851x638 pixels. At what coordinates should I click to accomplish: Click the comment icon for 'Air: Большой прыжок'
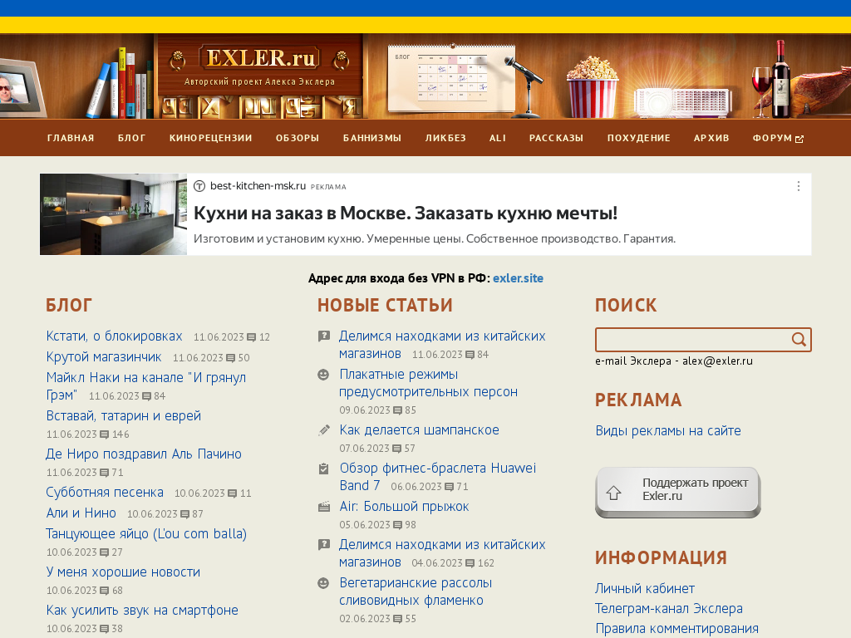click(x=398, y=525)
